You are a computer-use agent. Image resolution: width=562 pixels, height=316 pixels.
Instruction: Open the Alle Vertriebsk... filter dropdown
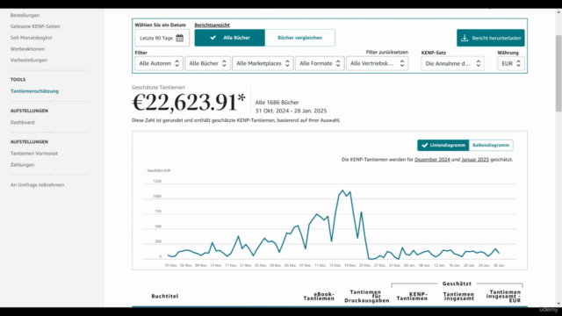[377, 63]
